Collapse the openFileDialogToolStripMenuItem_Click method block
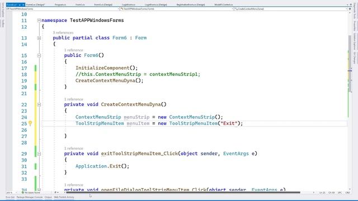Screen dimensions: 358x201 [x=39, y=190]
